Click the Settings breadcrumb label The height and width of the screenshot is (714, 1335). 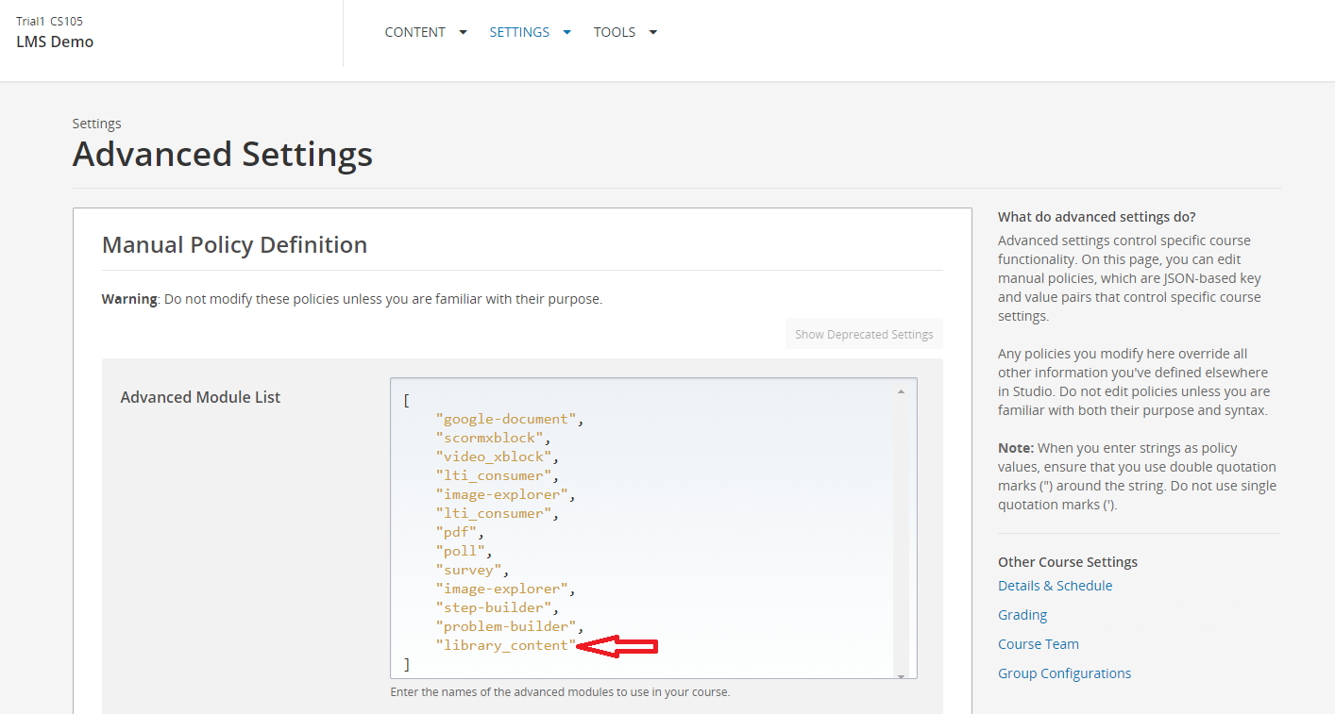point(96,123)
